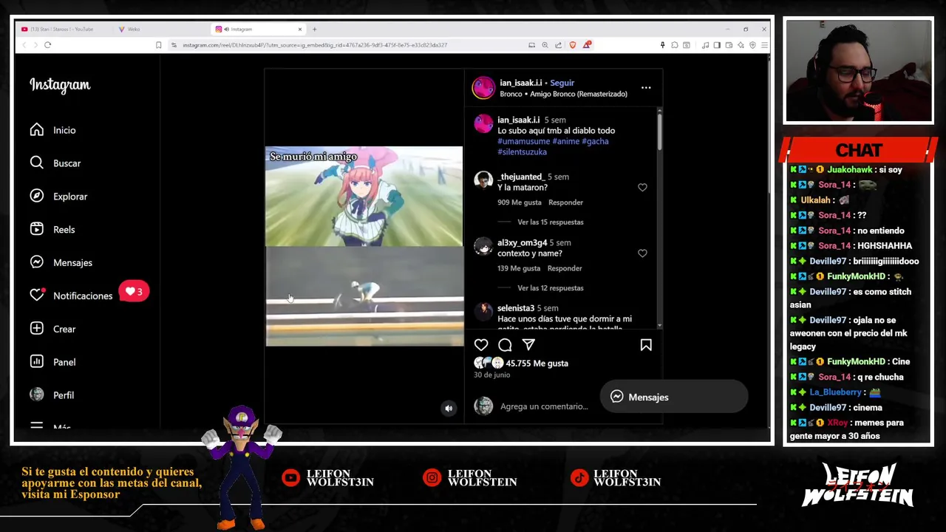The width and height of the screenshot is (946, 532).
Task: Click the bookmark icon left of URL
Action: [158, 45]
